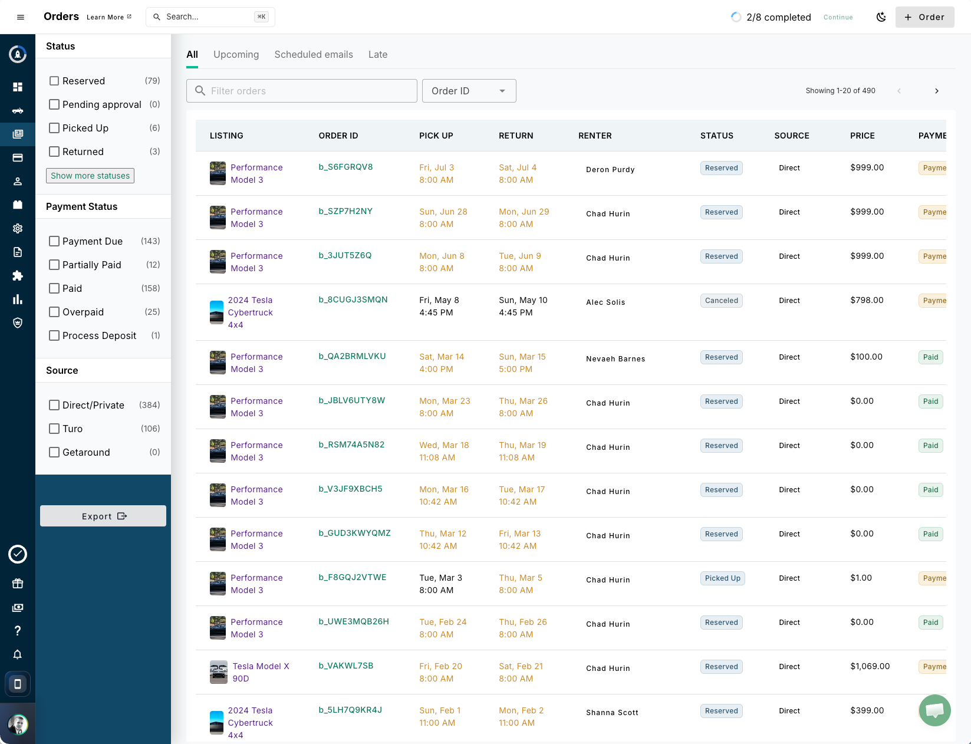
Task: Check the Picked Up status filter
Action: (x=54, y=128)
